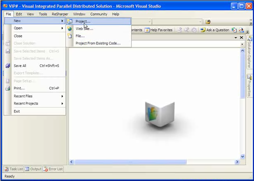Click globe check icon after Ask a Question
The image size is (254, 181).
pos(234,30)
